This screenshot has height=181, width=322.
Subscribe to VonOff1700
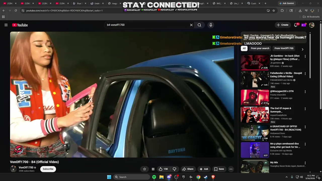[48, 169]
